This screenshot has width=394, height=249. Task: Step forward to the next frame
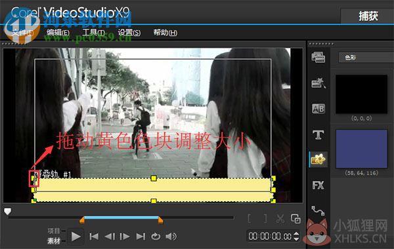coord(125,237)
